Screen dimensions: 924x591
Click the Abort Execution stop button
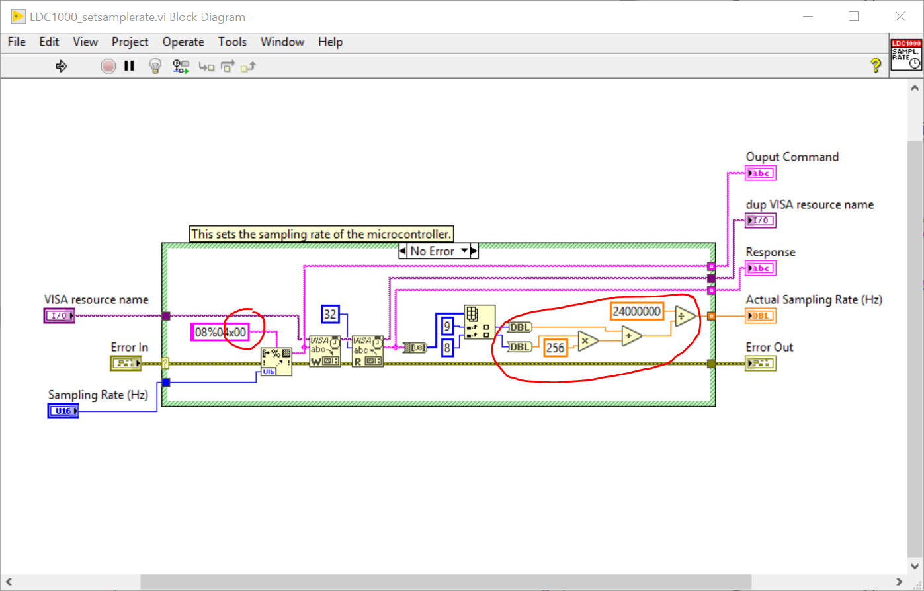pos(108,66)
